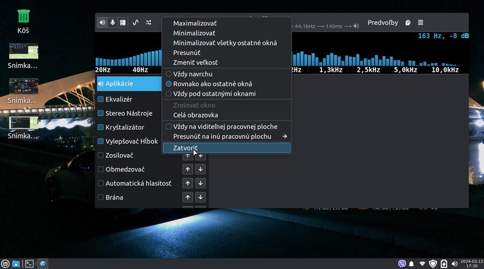The height and width of the screenshot is (269, 484).
Task: Switch to microphone input effects
Action: pyautogui.click(x=112, y=23)
